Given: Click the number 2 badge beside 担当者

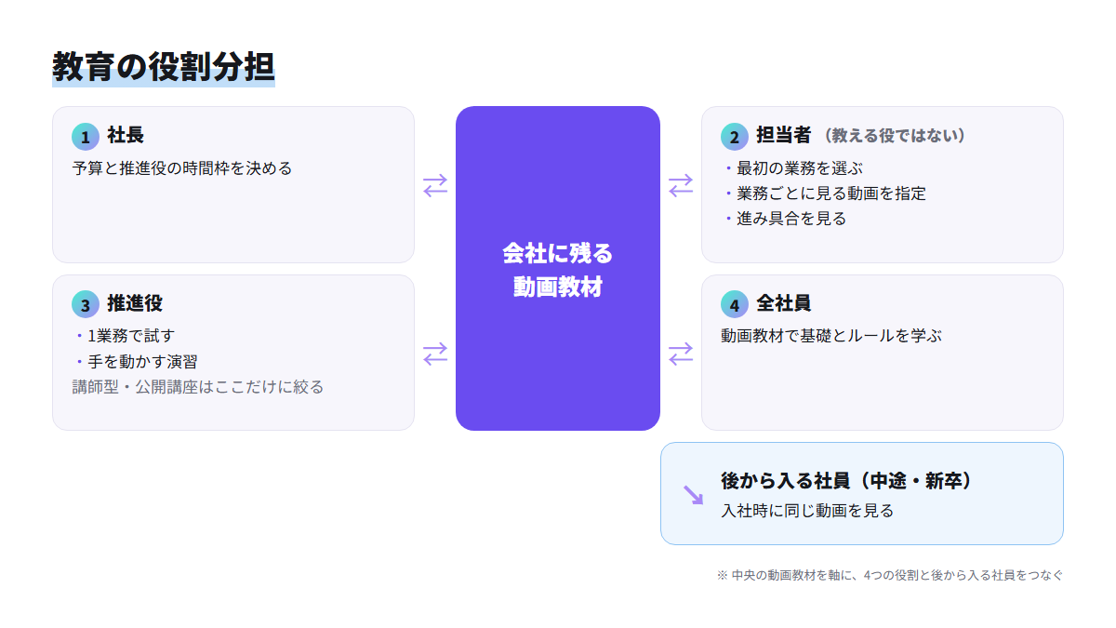Looking at the screenshot, I should 735,137.
